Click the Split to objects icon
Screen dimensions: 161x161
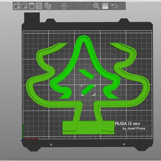pyautogui.click(x=80, y=6)
